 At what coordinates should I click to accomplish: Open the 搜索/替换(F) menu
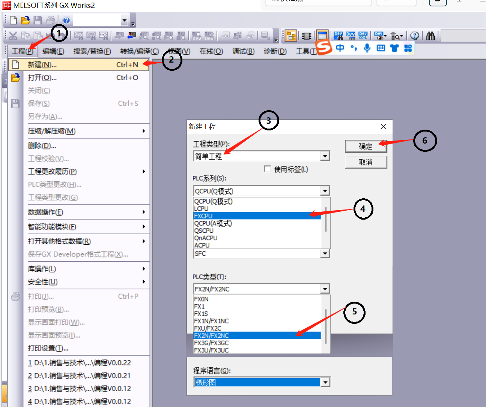pyautogui.click(x=92, y=51)
